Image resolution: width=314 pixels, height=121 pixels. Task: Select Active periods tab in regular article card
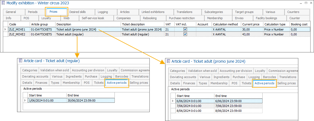[x=117, y=83]
